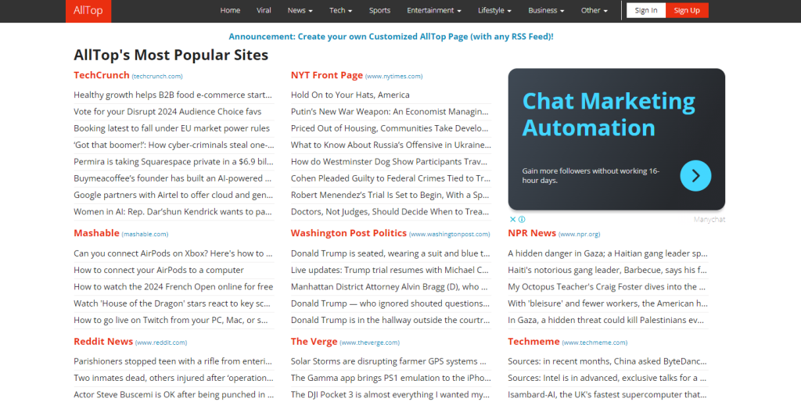Viewport: 801px width, 402px height.
Task: Open 'Buymeacoffee's founder' story
Action: point(172,178)
